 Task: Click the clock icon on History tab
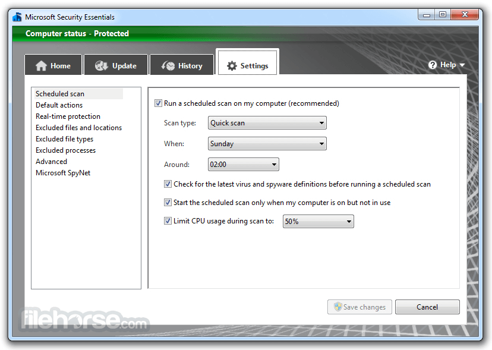coord(168,65)
